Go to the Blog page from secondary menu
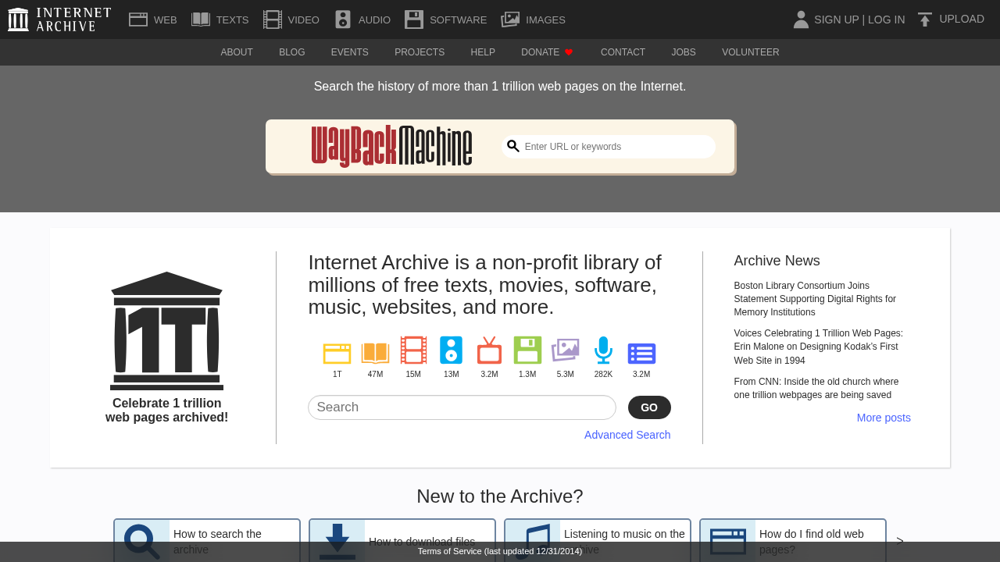The height and width of the screenshot is (562, 1000). pyautogui.click(x=291, y=52)
